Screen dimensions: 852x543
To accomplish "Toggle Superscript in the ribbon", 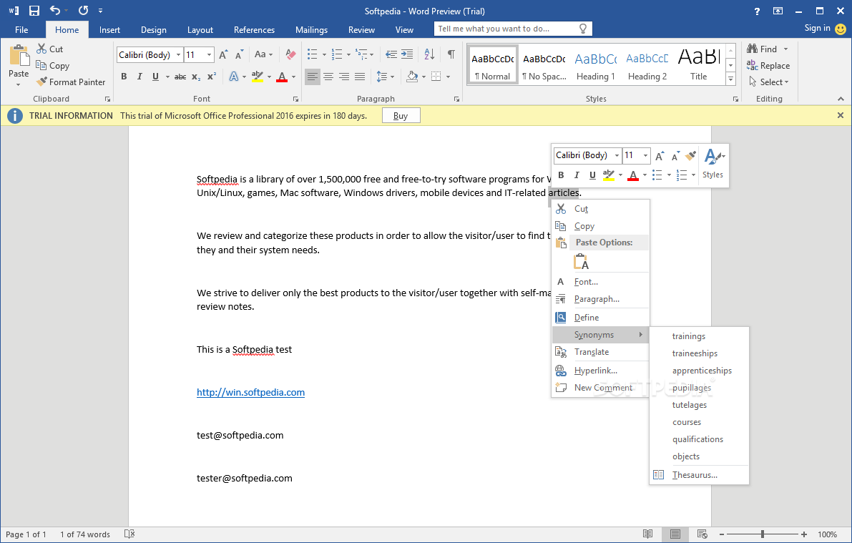I will pyautogui.click(x=212, y=77).
